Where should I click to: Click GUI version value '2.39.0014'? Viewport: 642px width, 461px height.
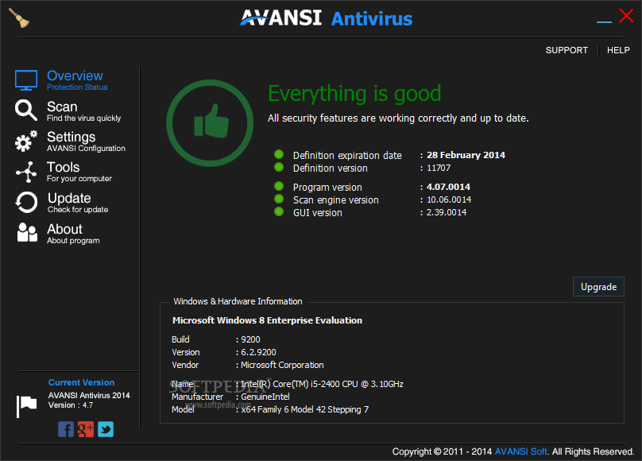pos(447,212)
